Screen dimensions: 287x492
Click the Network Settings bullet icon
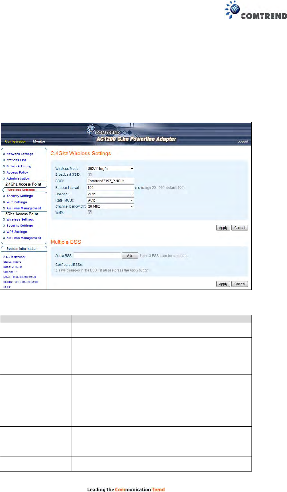4,154
